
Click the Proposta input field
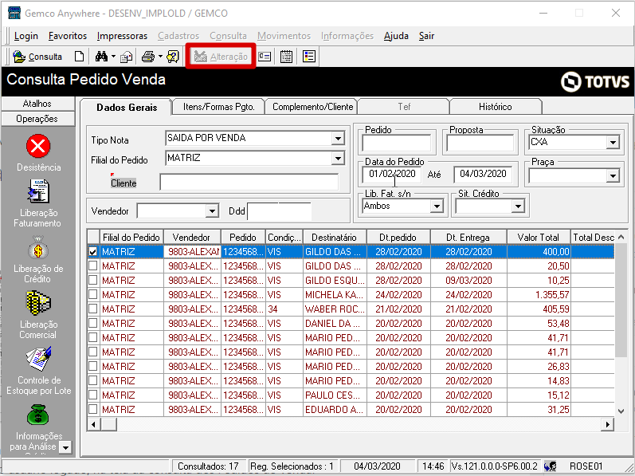click(x=480, y=144)
